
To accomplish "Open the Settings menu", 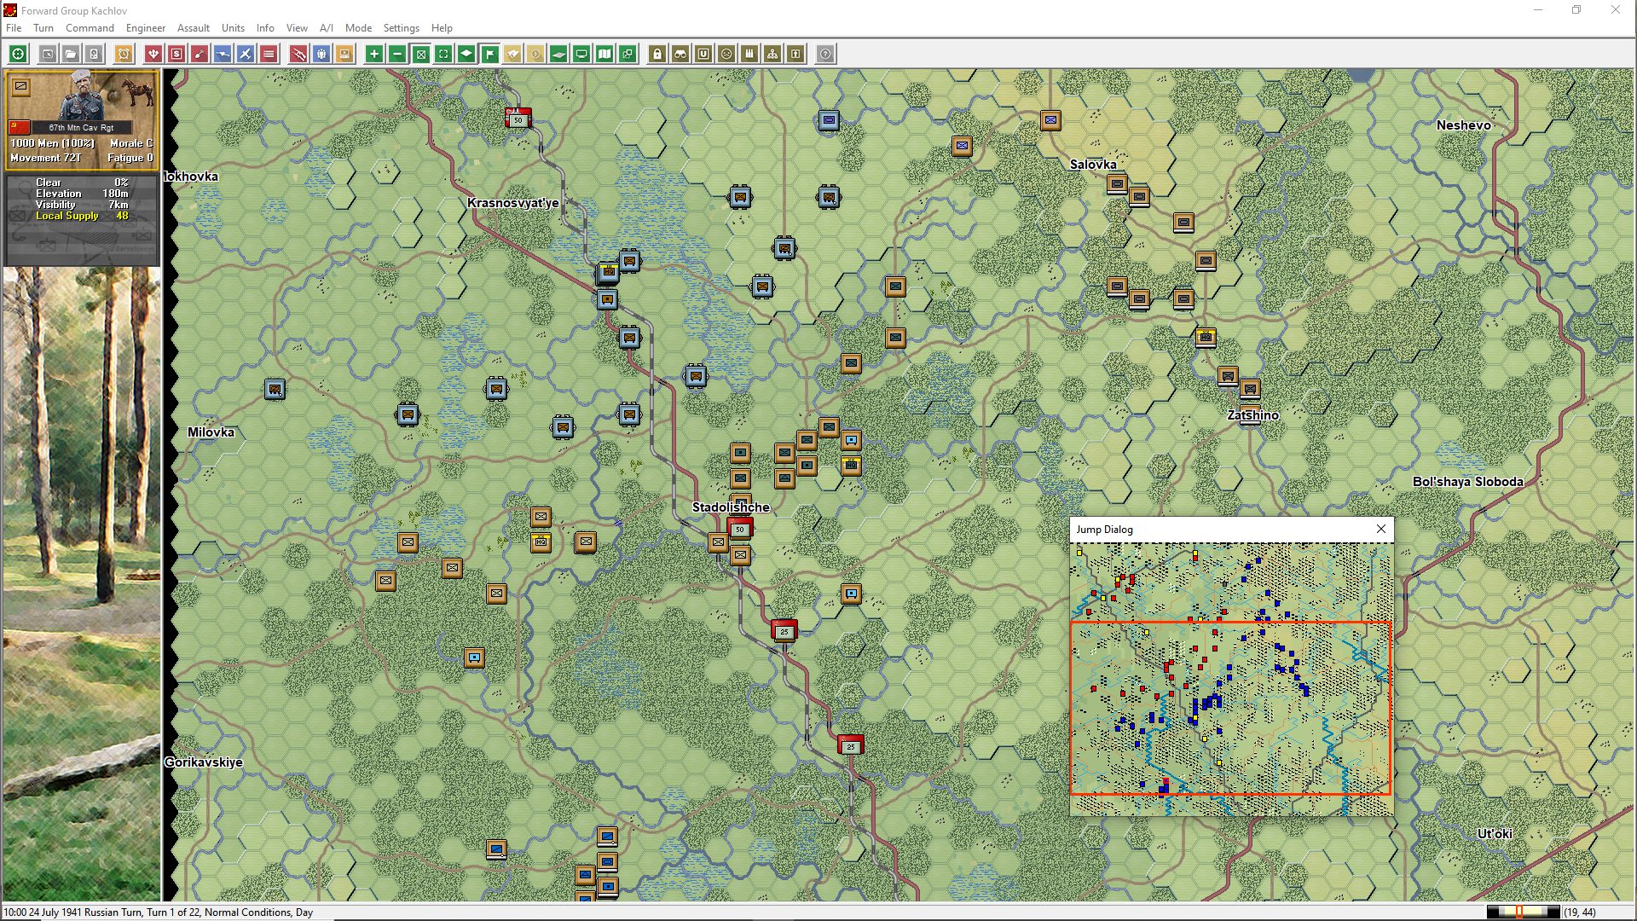I will 401,28.
